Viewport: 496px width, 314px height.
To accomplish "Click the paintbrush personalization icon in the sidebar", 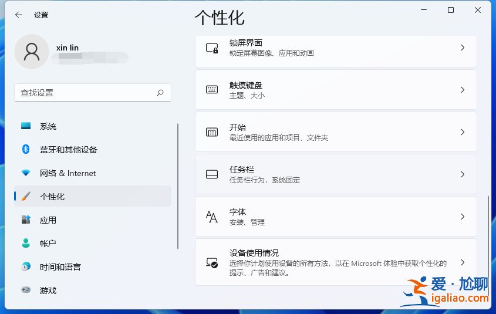I will point(26,196).
